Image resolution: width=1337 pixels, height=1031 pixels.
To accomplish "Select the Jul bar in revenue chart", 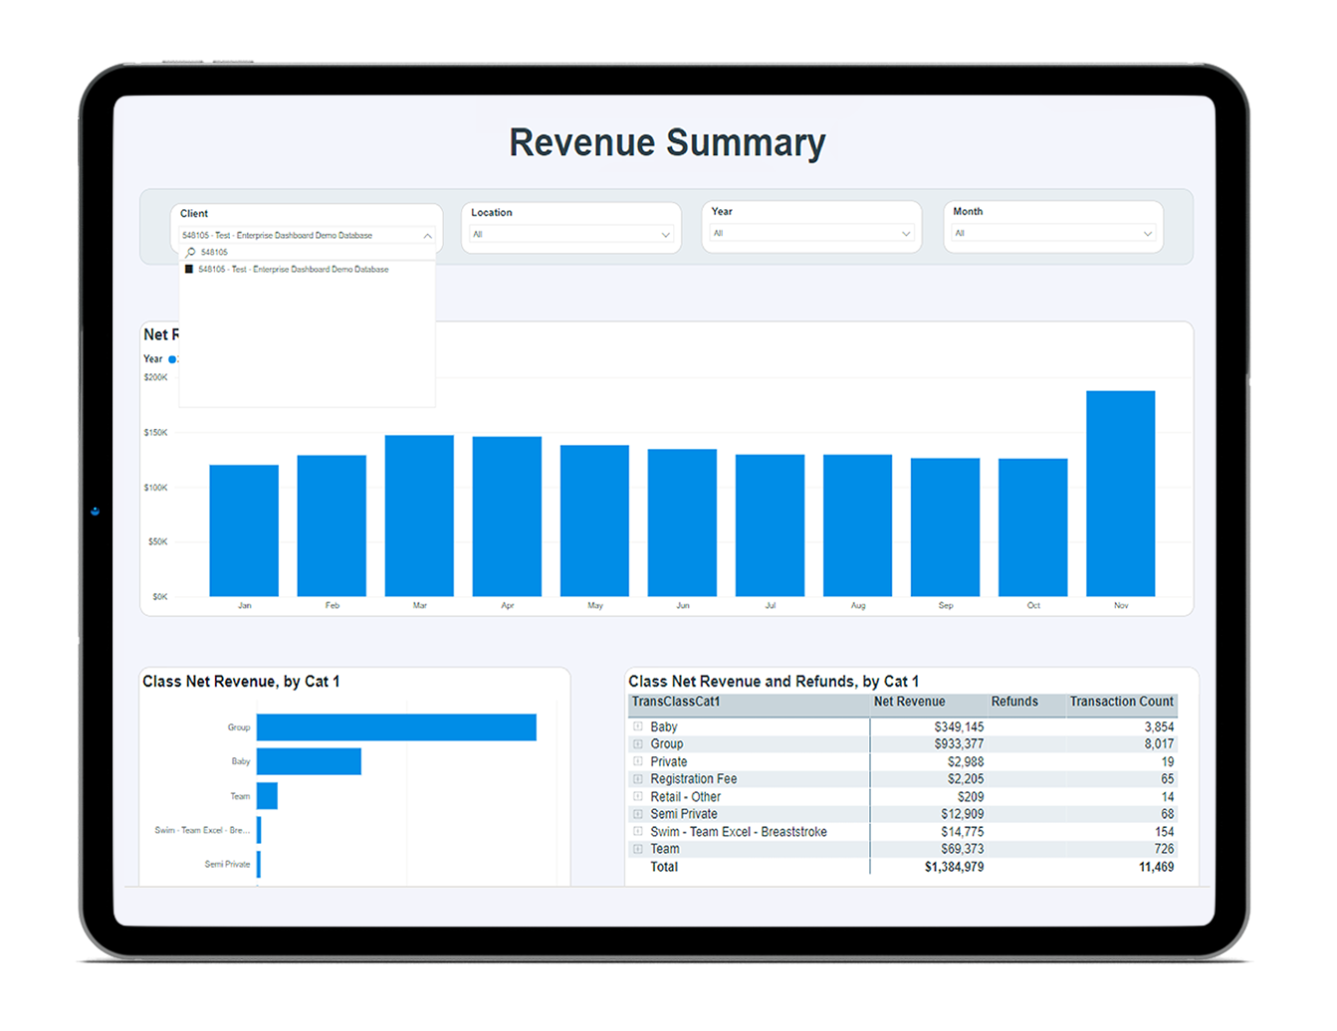I will (770, 525).
